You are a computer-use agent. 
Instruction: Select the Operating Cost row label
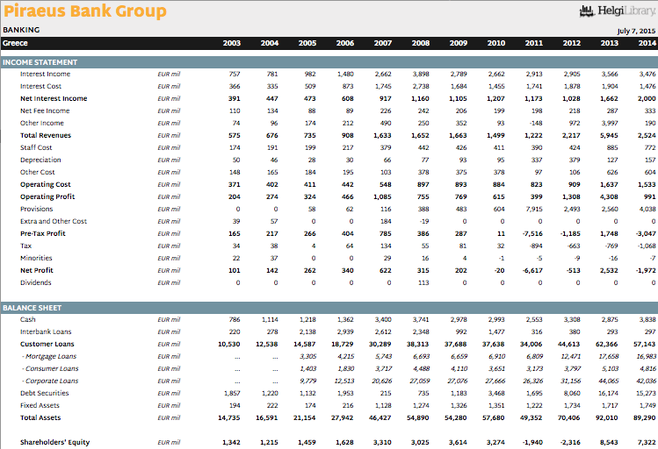[x=46, y=184]
